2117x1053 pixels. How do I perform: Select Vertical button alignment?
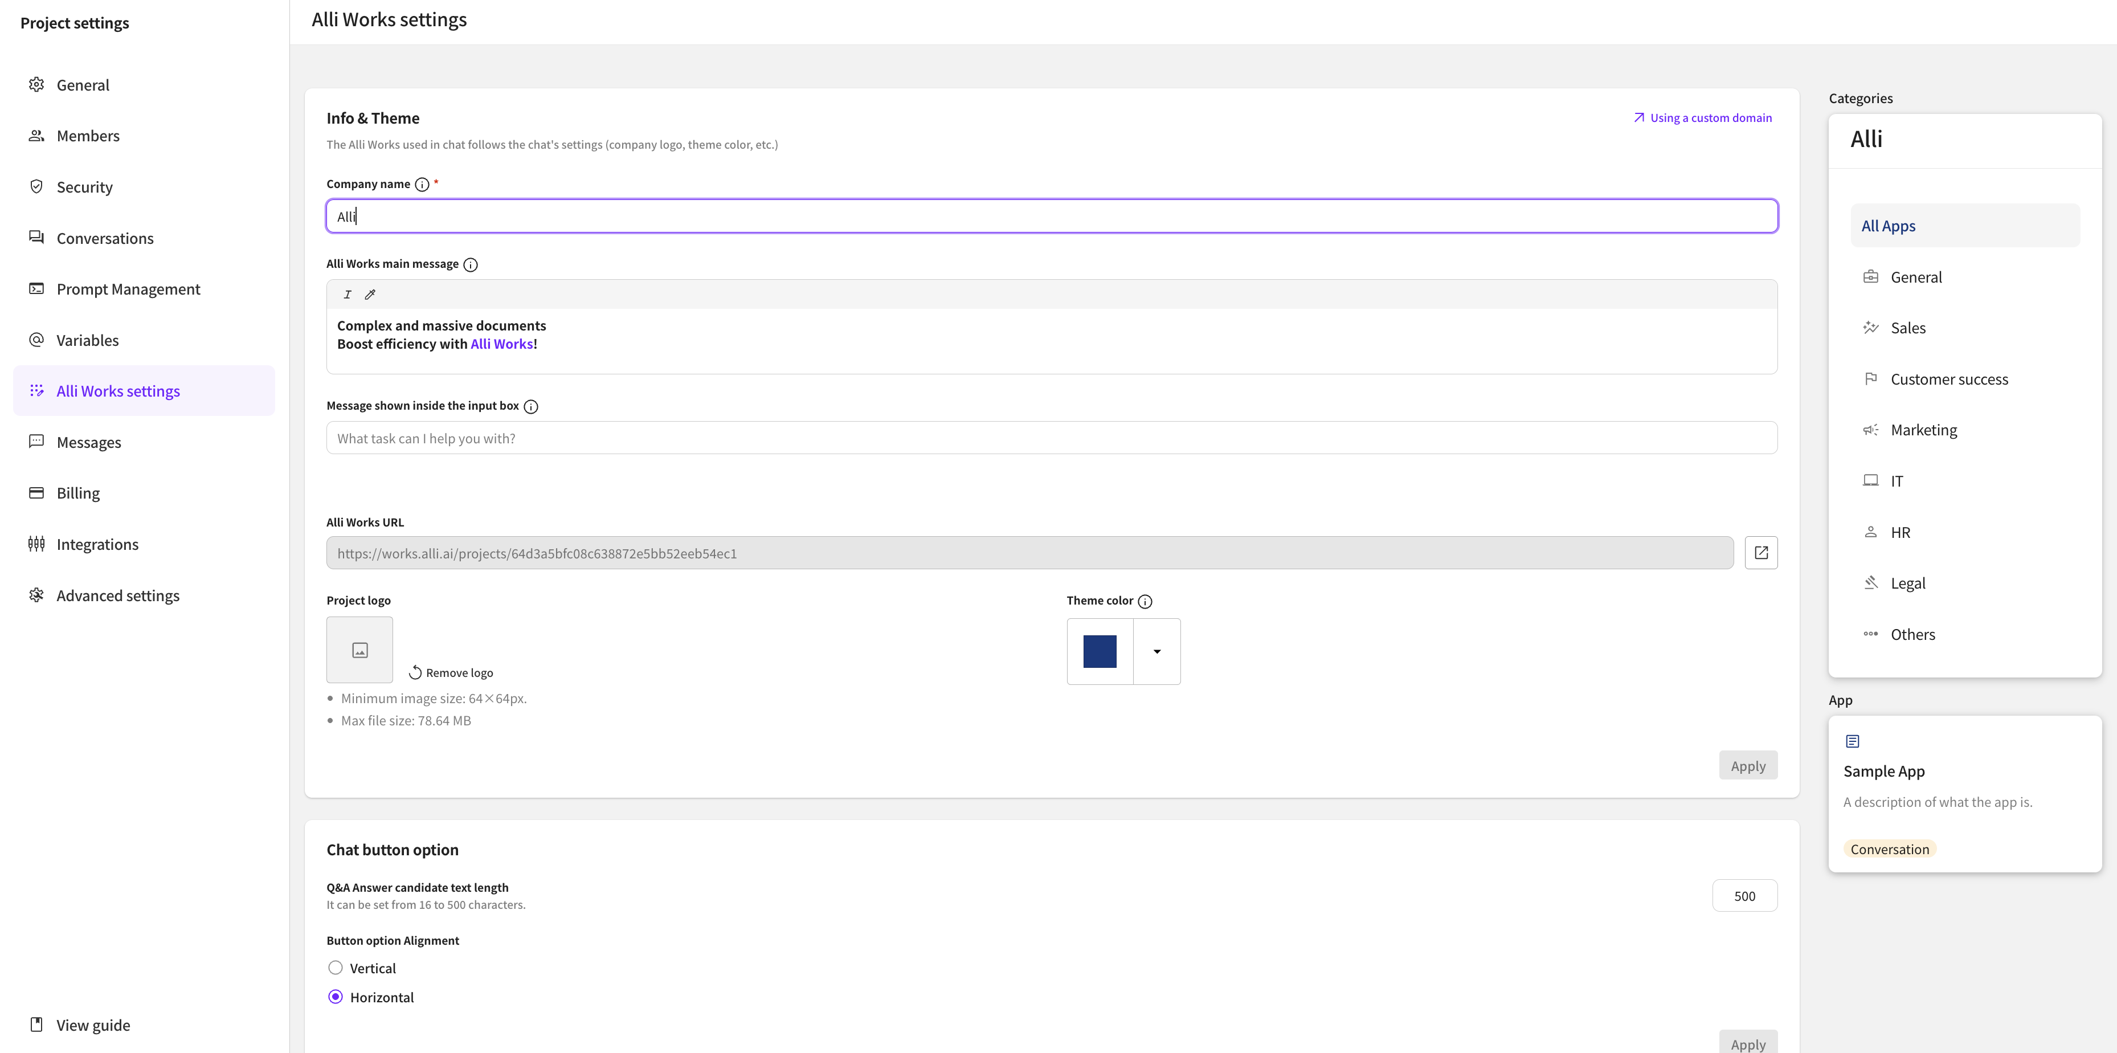[336, 968]
